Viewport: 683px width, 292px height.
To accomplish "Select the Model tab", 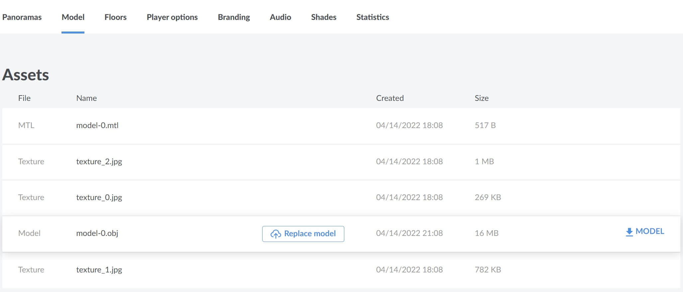I will click(x=73, y=17).
